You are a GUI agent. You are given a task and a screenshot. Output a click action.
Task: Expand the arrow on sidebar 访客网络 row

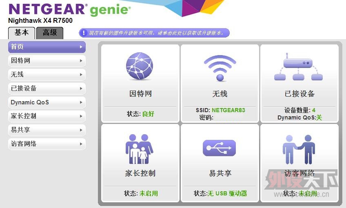click(81, 144)
